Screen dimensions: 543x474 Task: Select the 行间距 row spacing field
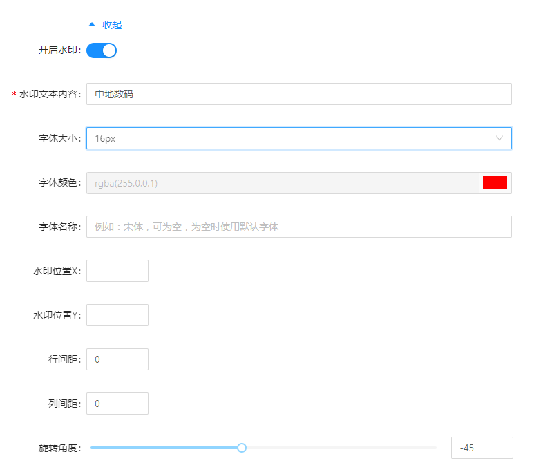117,359
